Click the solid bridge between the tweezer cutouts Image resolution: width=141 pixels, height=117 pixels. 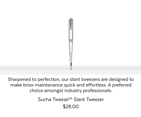click(x=71, y=41)
